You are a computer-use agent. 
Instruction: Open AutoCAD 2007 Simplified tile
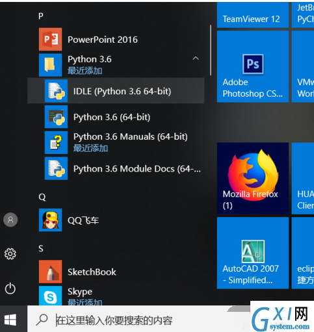pyautogui.click(x=253, y=253)
